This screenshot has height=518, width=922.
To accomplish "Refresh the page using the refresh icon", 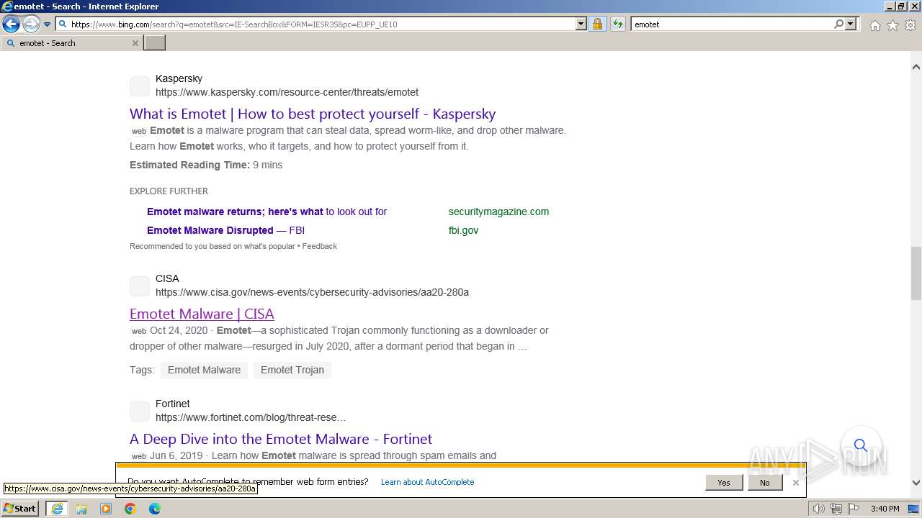I will coord(617,24).
